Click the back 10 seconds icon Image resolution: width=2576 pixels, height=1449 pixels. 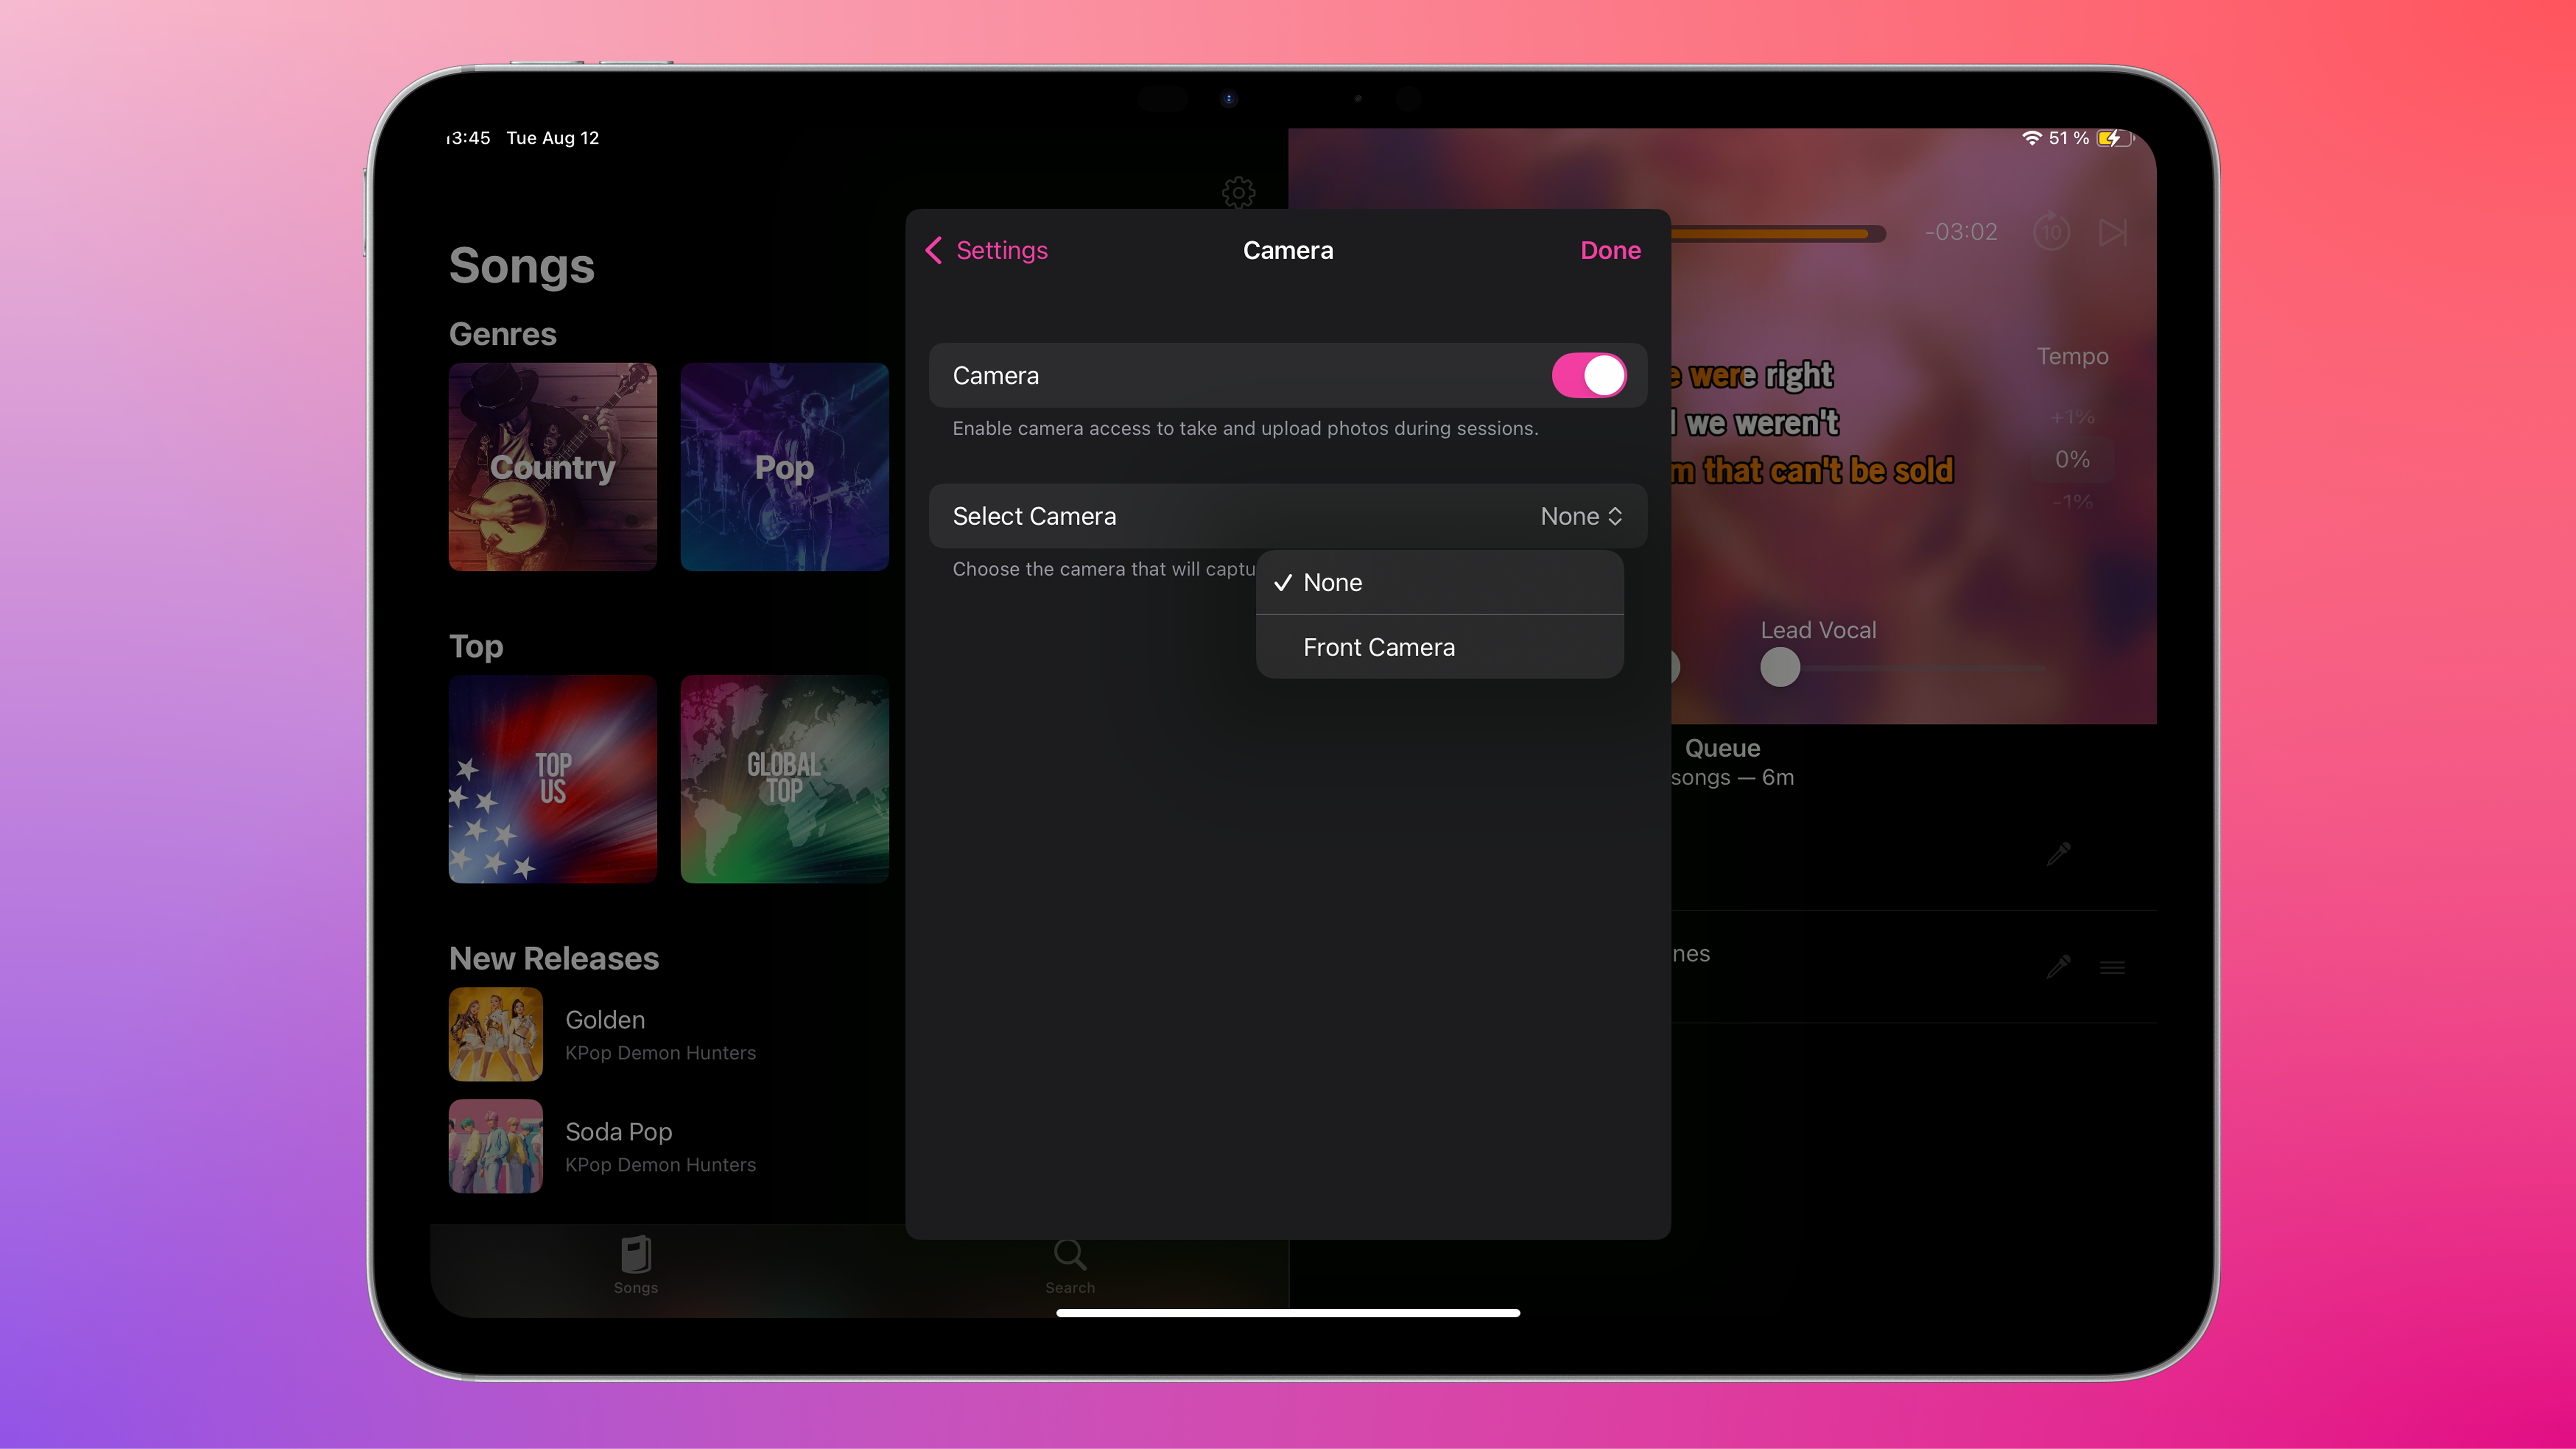tap(2051, 232)
